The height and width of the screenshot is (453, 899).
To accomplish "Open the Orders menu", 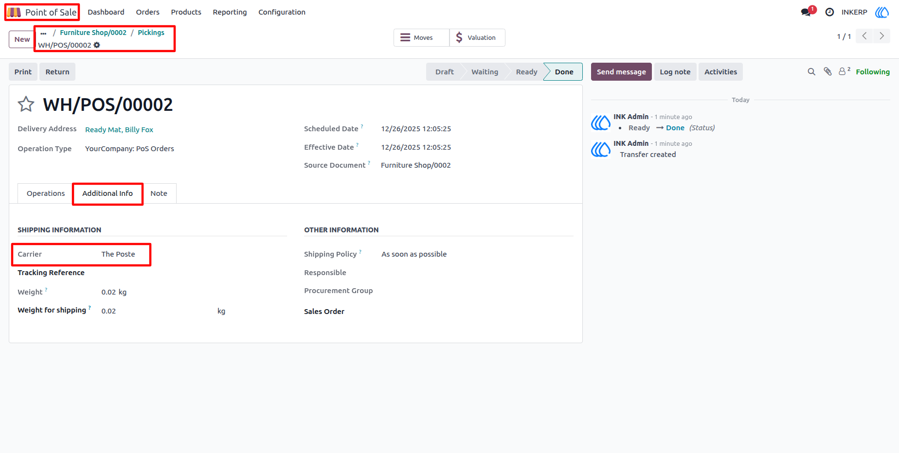I will tap(148, 12).
